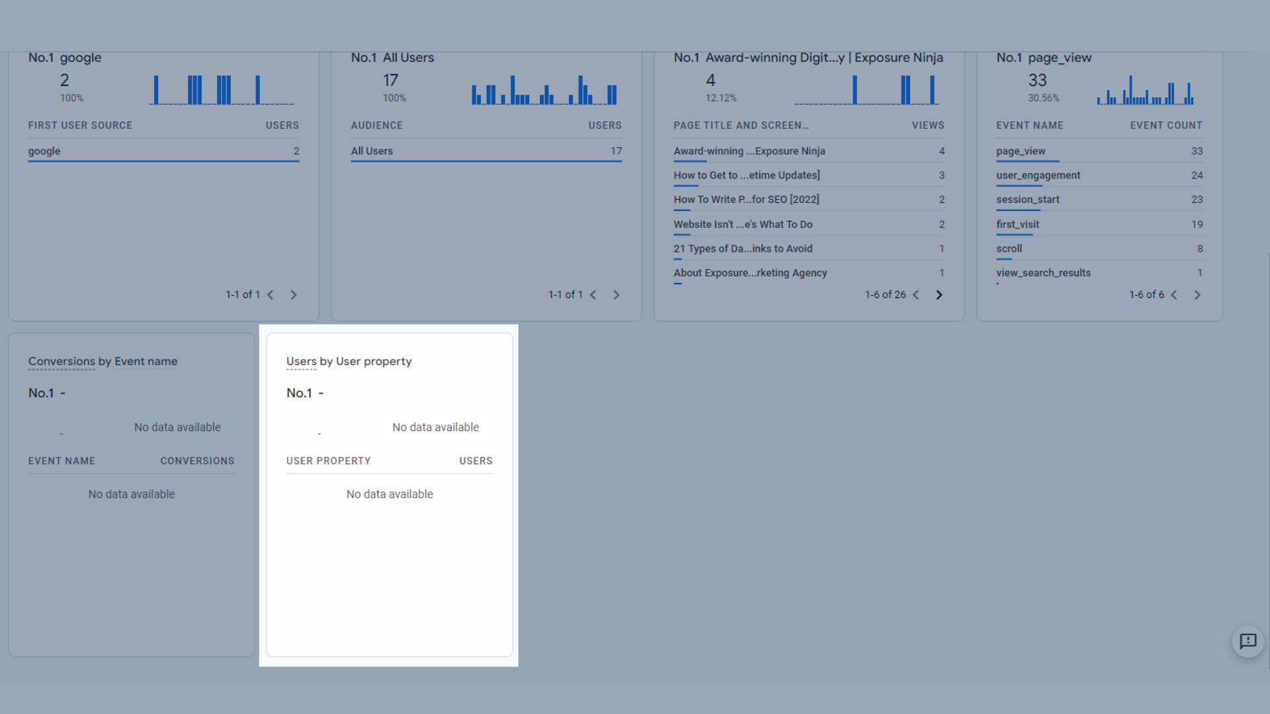Click next page arrow on First User Source

(294, 295)
